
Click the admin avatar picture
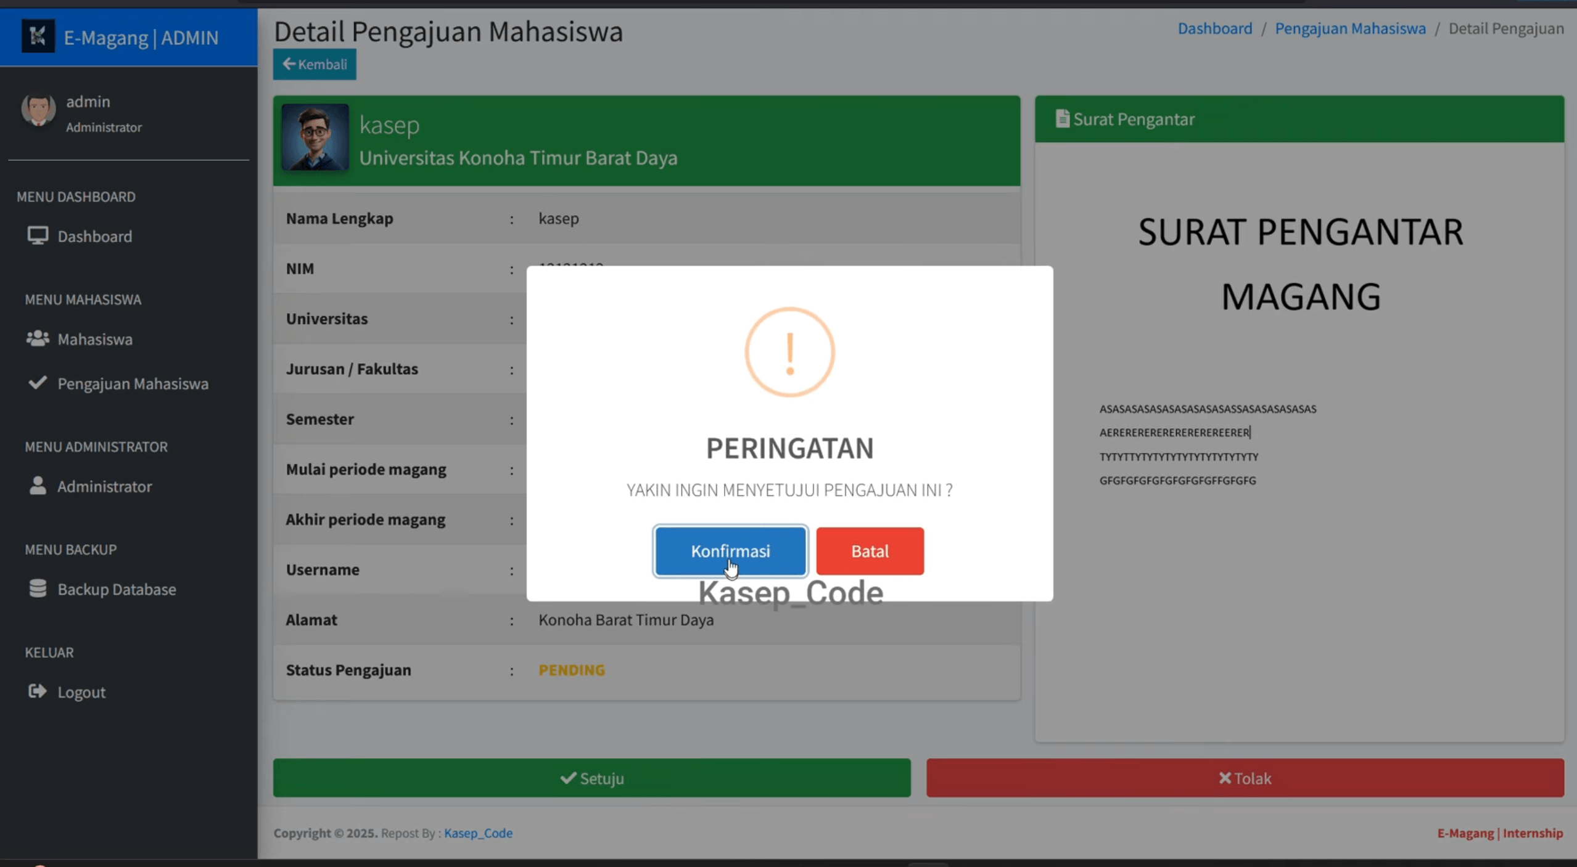pos(38,110)
